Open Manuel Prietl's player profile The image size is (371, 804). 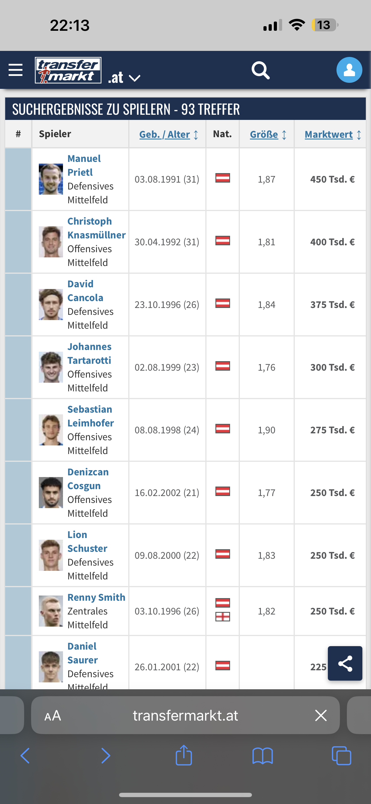pyautogui.click(x=84, y=165)
